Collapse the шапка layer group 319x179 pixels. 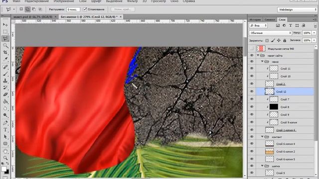coord(262,166)
